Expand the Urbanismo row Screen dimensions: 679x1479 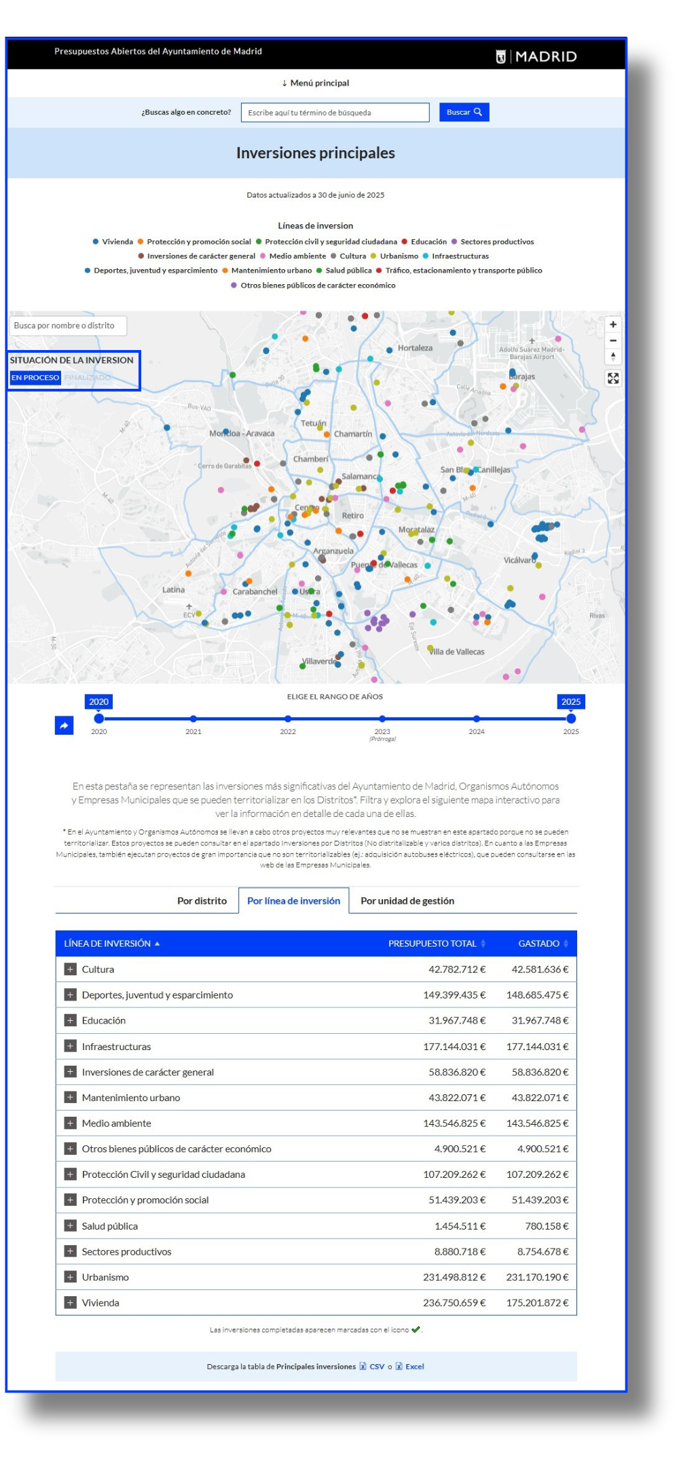click(x=70, y=1277)
